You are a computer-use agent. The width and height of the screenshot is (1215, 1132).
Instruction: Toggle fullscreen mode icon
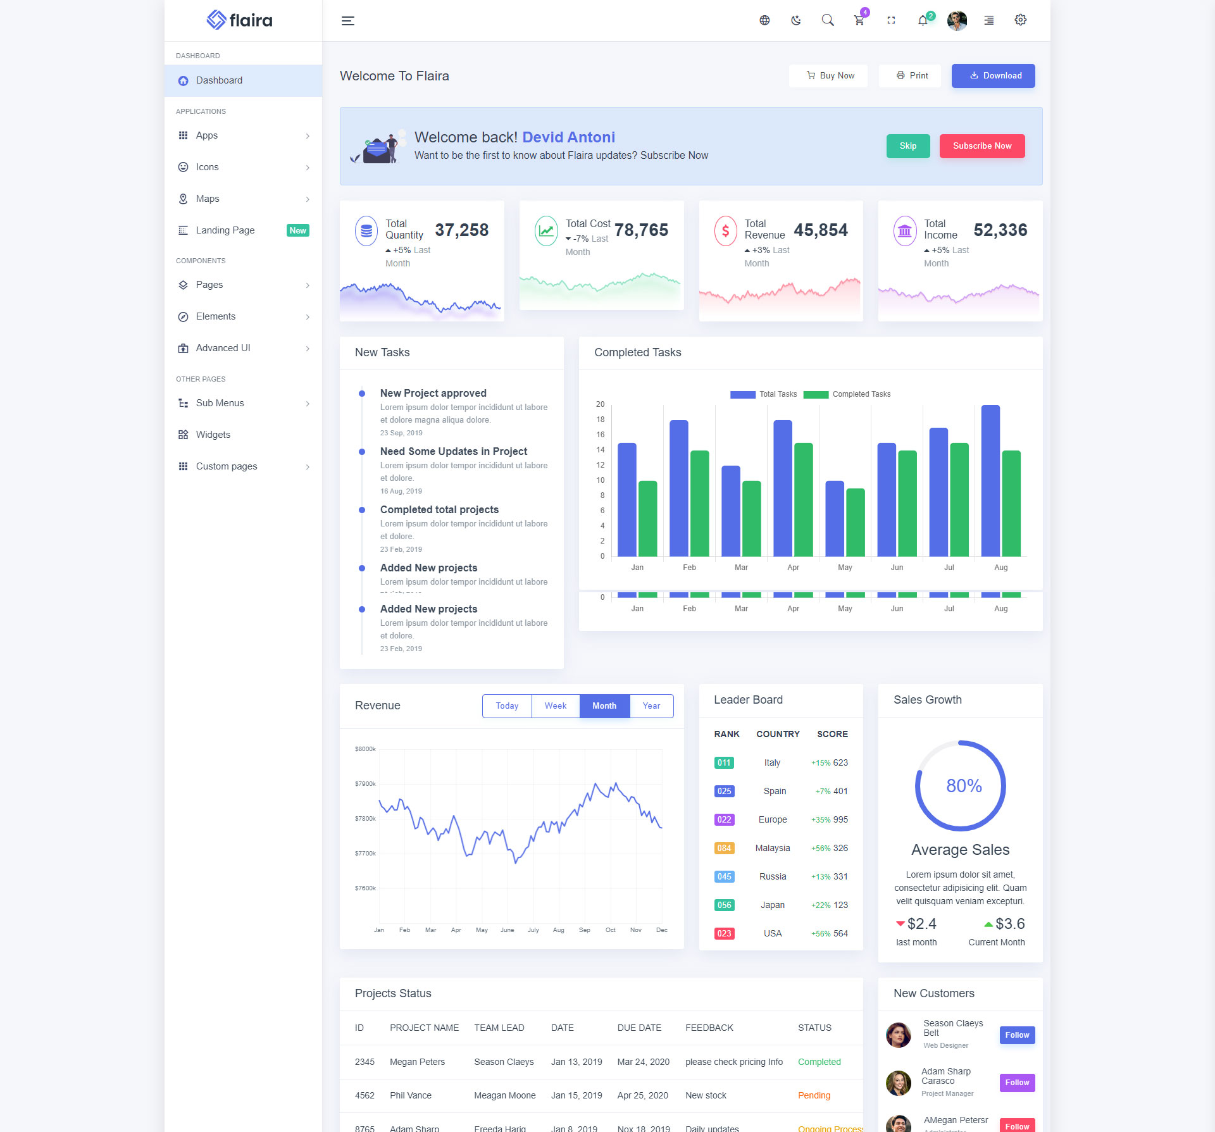pos(891,20)
